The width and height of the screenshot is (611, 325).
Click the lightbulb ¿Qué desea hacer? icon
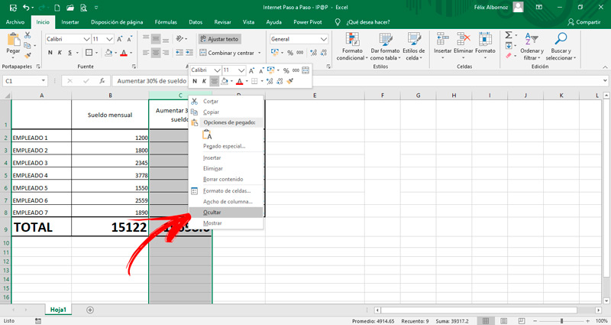point(338,22)
